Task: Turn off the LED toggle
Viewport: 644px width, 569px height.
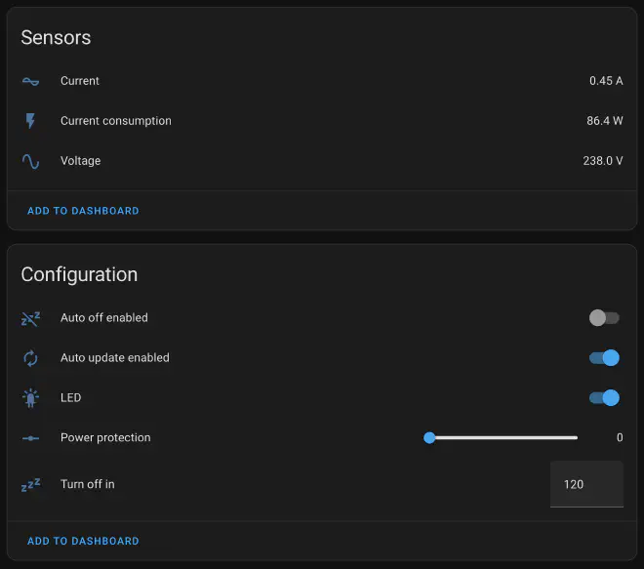Action: pos(604,398)
